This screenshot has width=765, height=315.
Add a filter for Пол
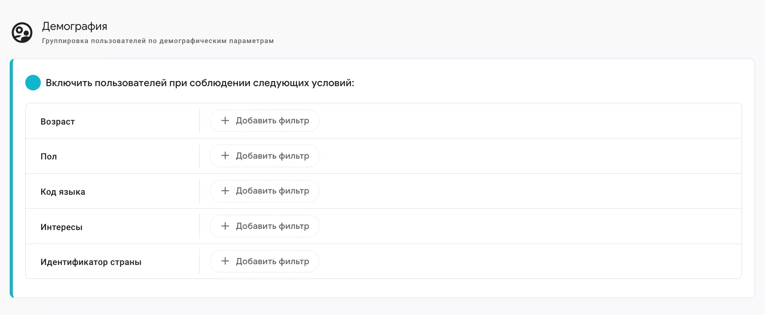tap(264, 156)
